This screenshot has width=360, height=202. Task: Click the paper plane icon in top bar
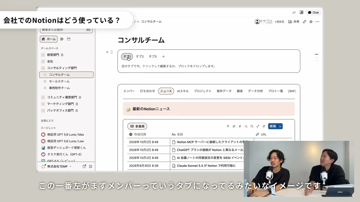(x=301, y=12)
